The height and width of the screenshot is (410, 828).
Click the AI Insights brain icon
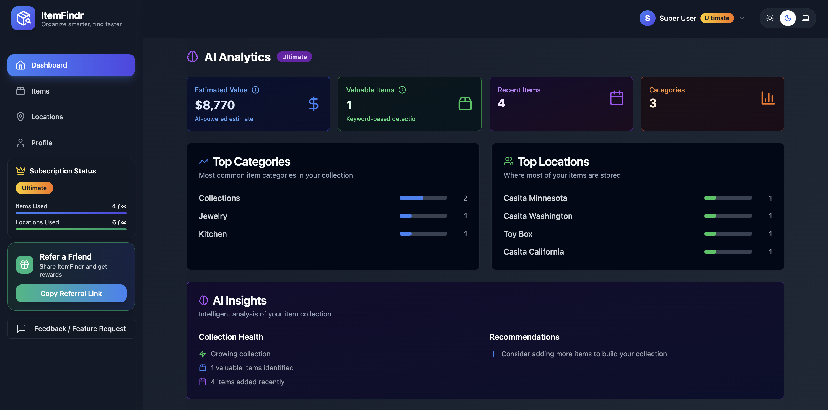[204, 300]
